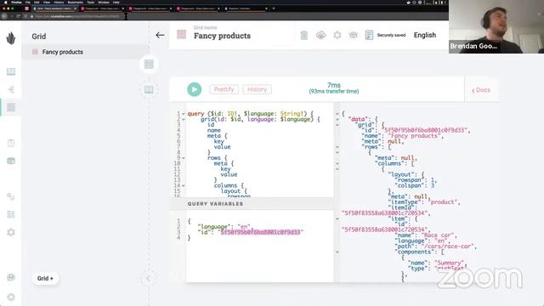Select Fancy products in the Grid list
Viewport: 544px width, 306px height.
pos(85,52)
